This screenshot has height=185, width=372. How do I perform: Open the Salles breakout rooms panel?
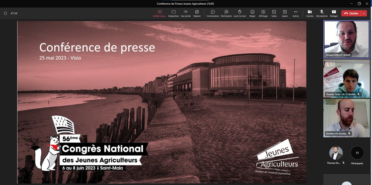pyautogui.click(x=274, y=13)
